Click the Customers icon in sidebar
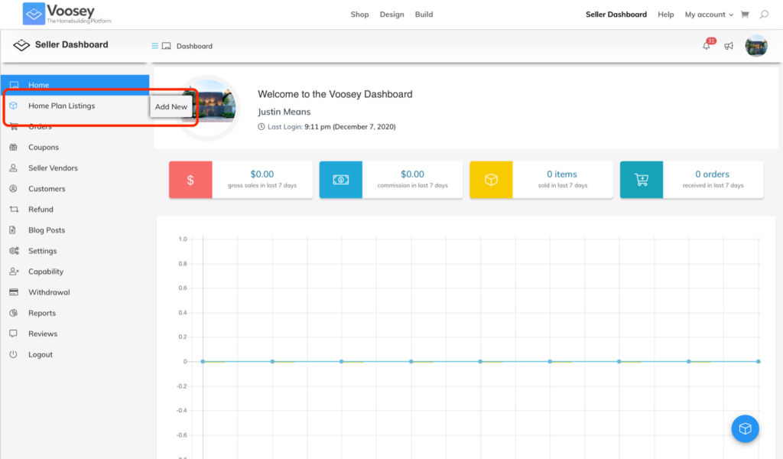This screenshot has height=459, width=783. point(14,189)
